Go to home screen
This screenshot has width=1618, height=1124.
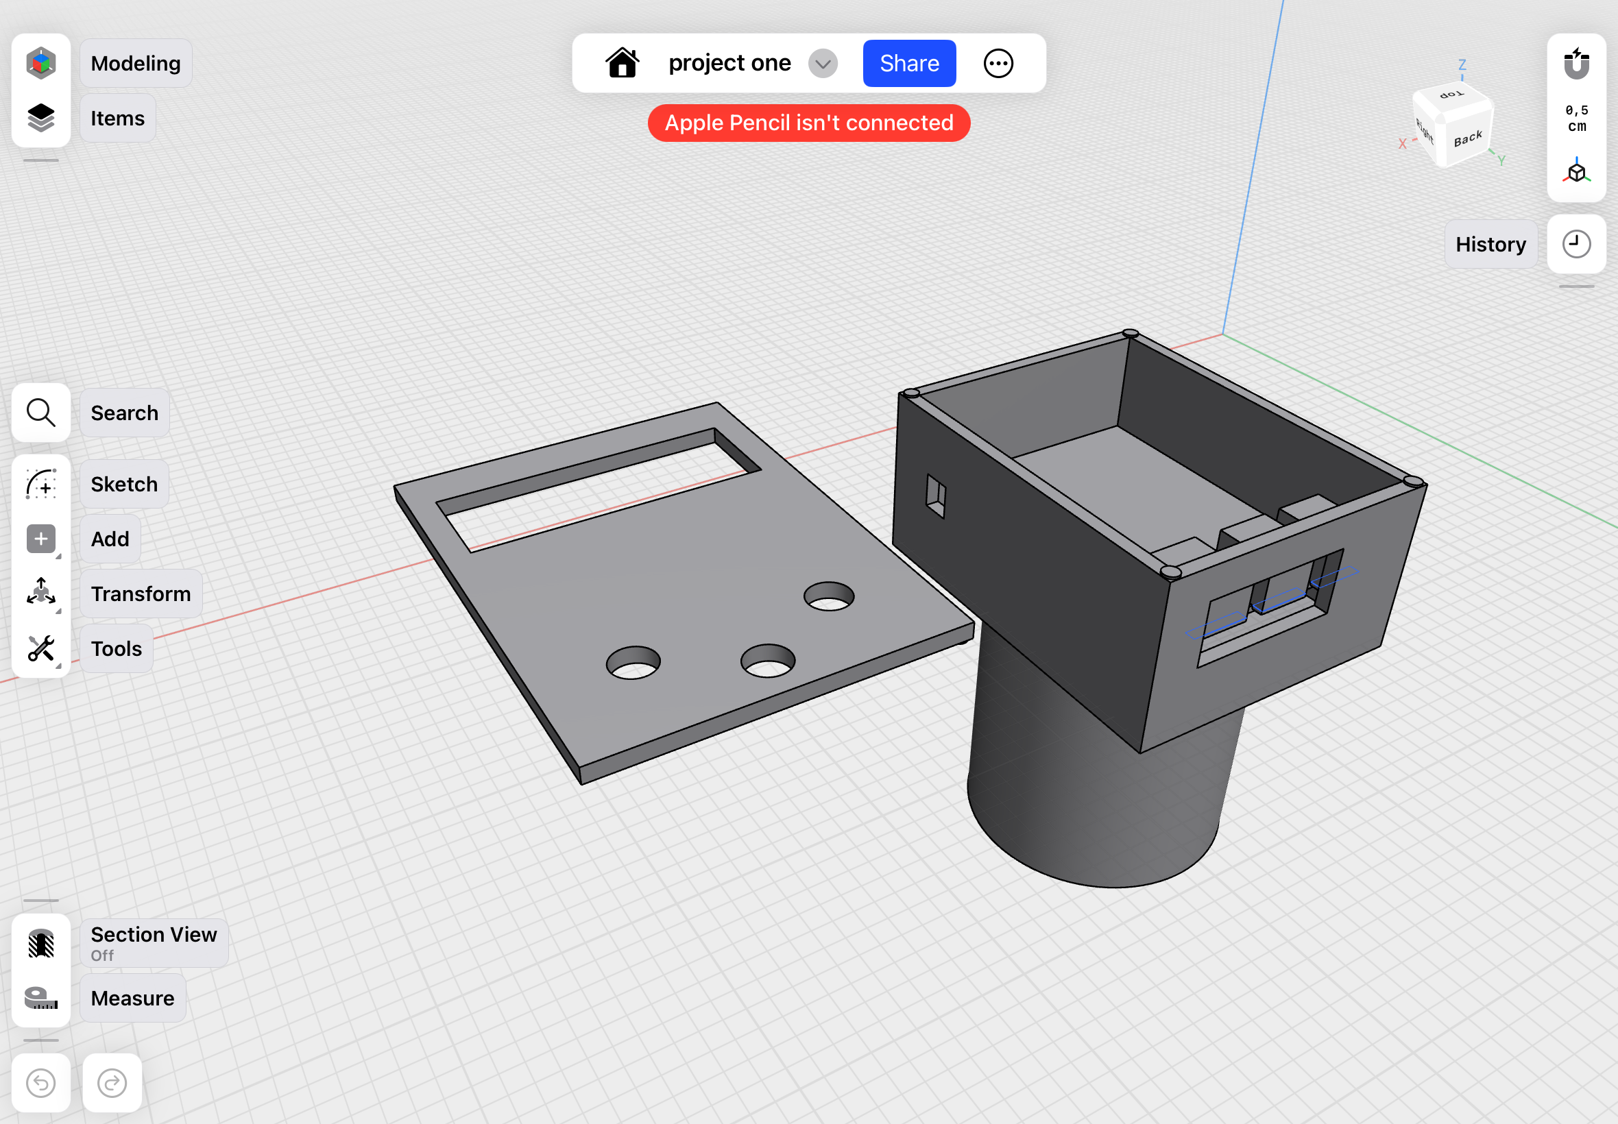(623, 63)
